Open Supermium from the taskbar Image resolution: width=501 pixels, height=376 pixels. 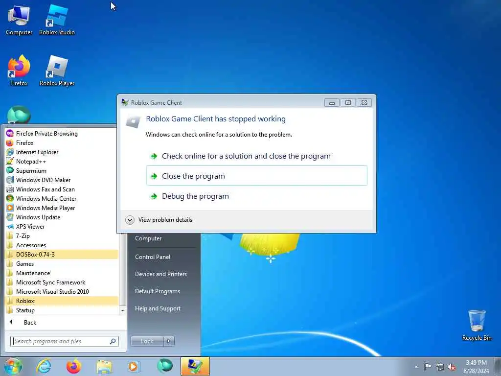click(x=165, y=366)
